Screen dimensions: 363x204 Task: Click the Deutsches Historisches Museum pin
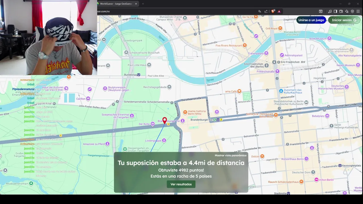click(x=347, y=87)
